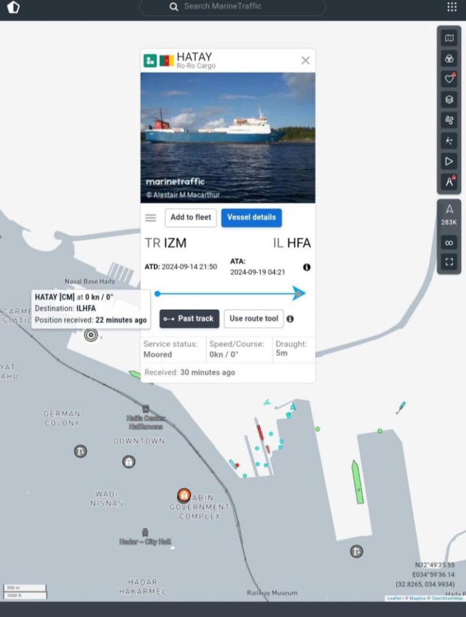Open the map type icon in right toolbar
The width and height of the screenshot is (466, 617).
coord(449,38)
